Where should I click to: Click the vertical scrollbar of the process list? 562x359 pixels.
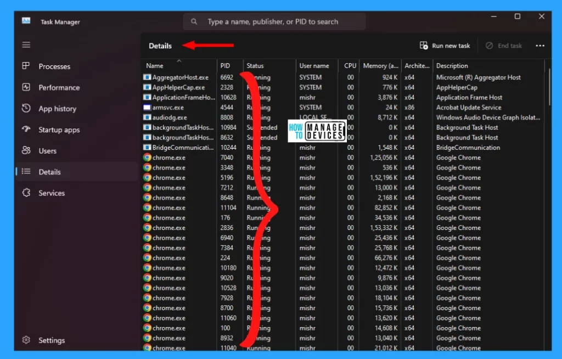point(549,87)
